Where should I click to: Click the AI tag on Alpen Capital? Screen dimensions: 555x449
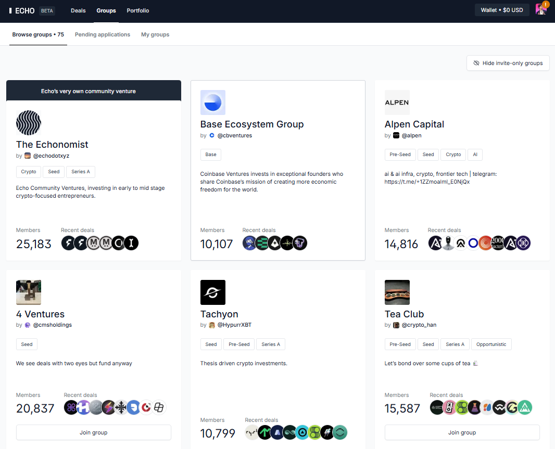point(475,155)
